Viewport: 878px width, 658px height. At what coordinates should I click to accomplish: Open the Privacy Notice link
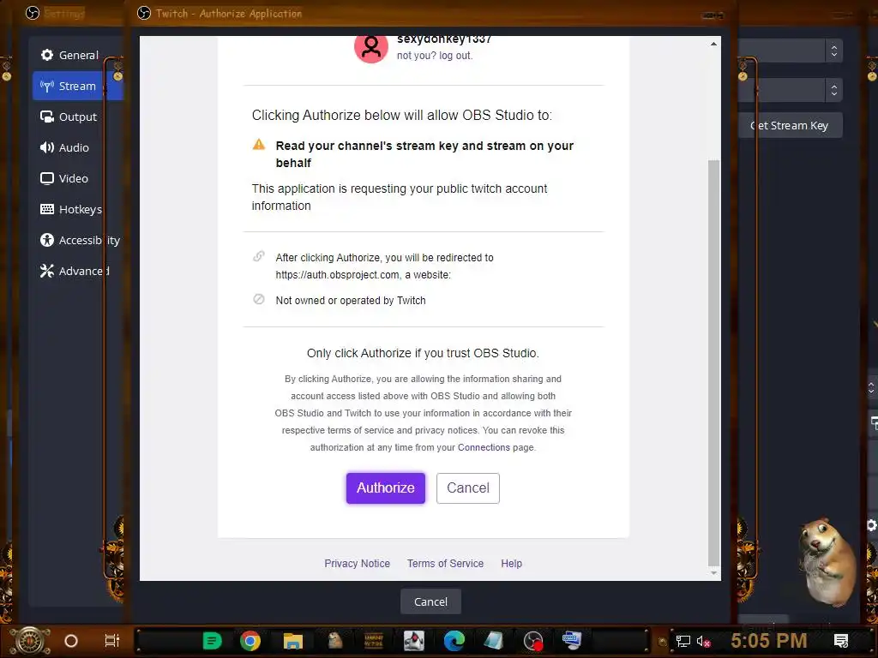pyautogui.click(x=358, y=564)
